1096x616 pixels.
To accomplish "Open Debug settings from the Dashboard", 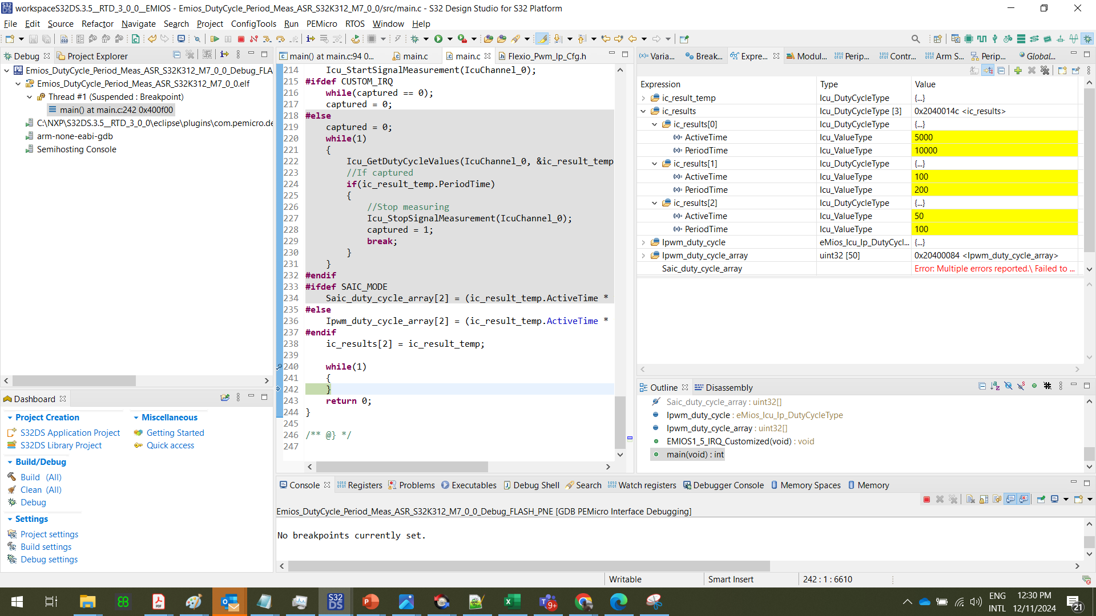I will click(x=49, y=560).
